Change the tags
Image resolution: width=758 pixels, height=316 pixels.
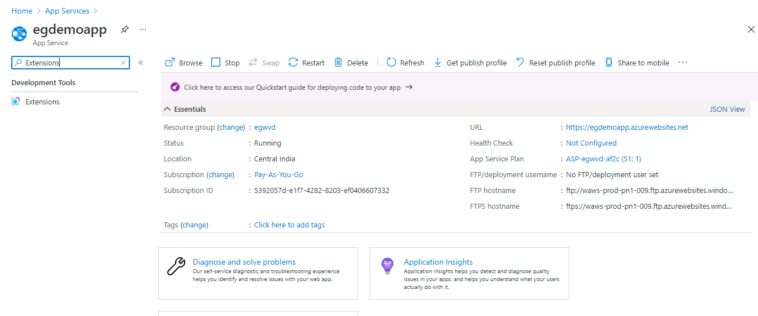pyautogui.click(x=194, y=225)
